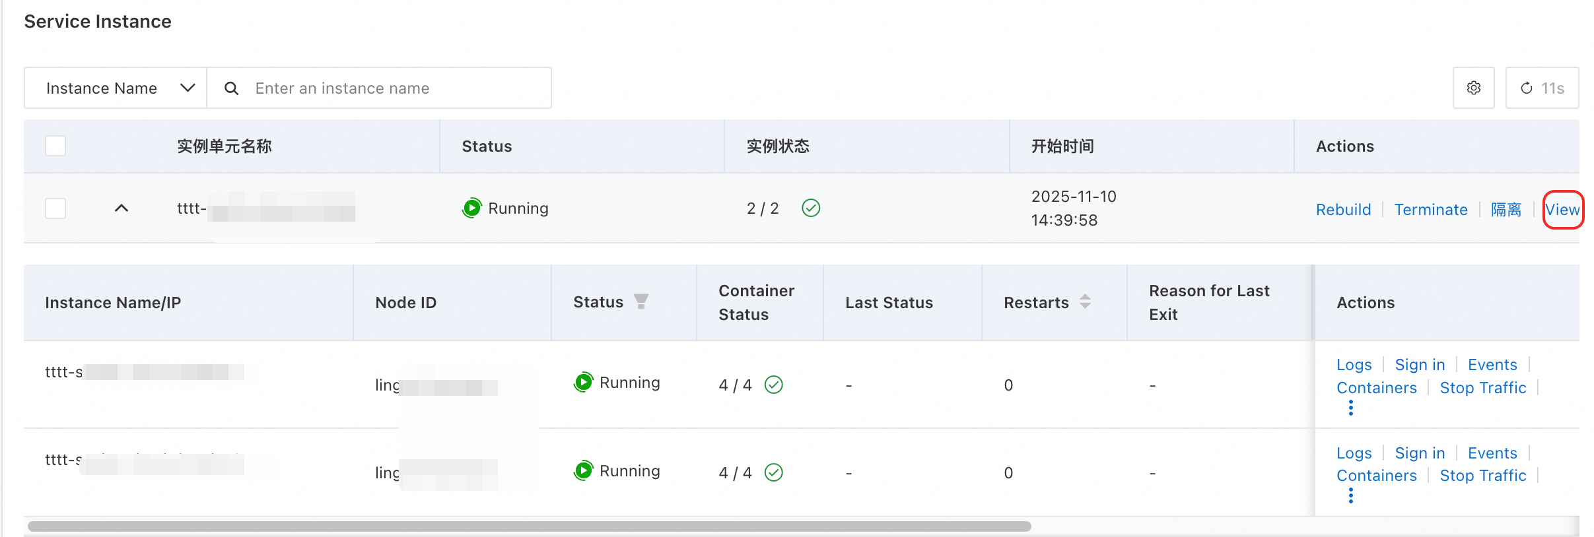The width and height of the screenshot is (1594, 537).
Task: Open more actions for first instance row
Action: pos(1351,408)
